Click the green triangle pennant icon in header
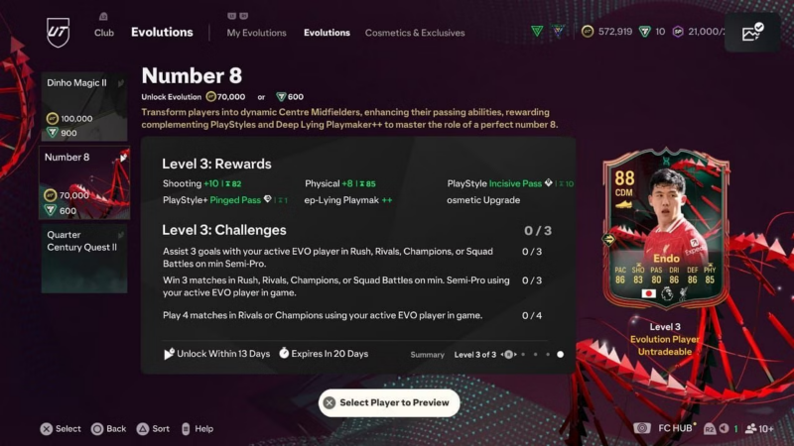The width and height of the screenshot is (794, 446). [537, 32]
